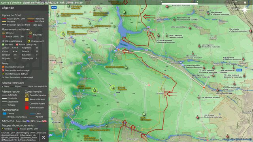Click the pink Russia unit diamond icon
This screenshot has height=142, width=253.
(x=17, y=45)
